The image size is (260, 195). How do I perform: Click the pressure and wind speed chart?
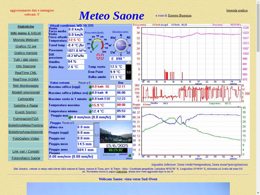pos(191,54)
